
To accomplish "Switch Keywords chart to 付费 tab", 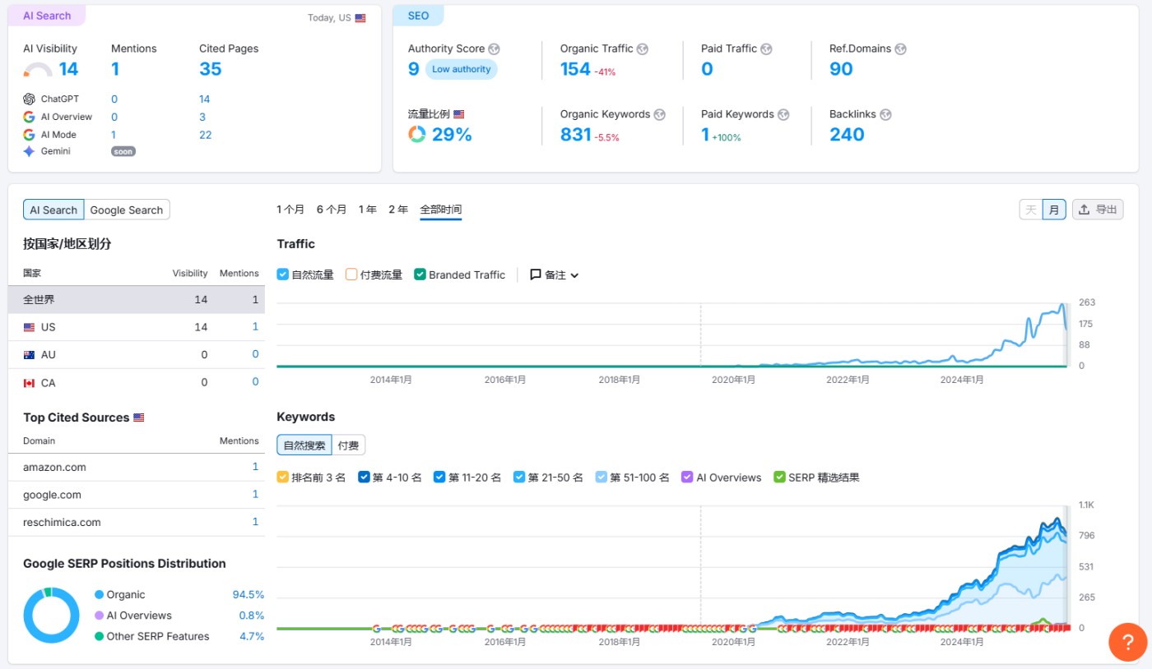I will pos(349,445).
